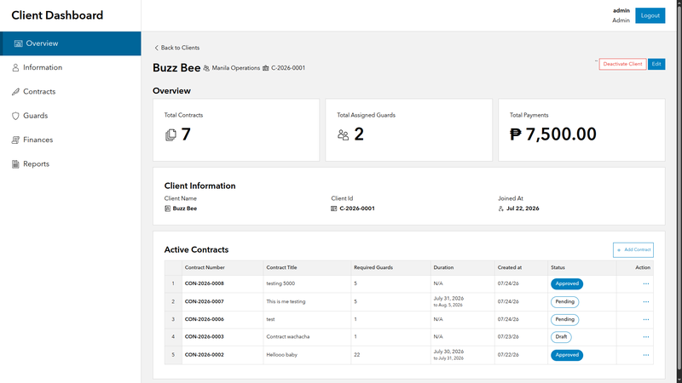
Task: Click the 'This is me testing' contract title
Action: [x=286, y=301]
